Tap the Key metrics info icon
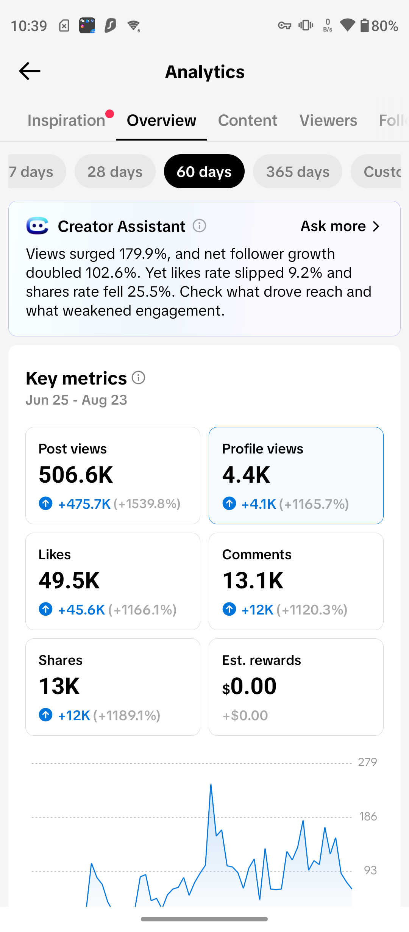This screenshot has width=409, height=932. tap(138, 378)
